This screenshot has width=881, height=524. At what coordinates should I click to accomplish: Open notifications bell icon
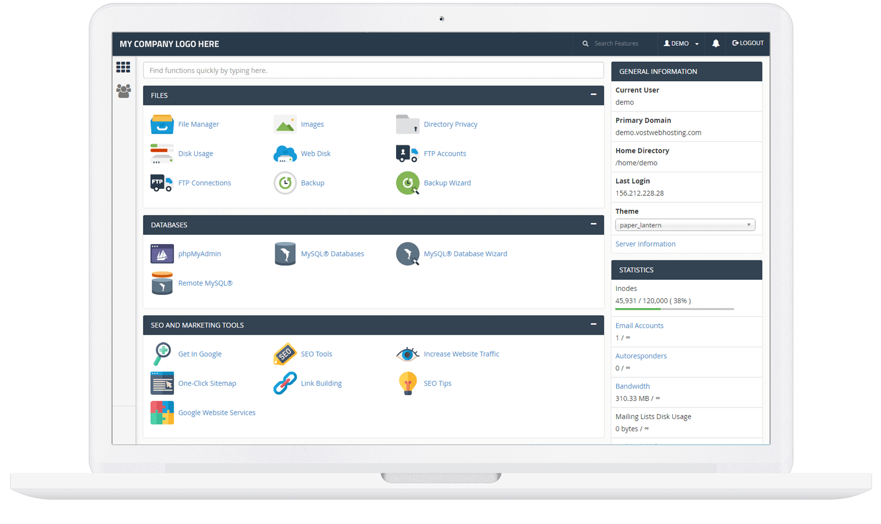tap(716, 43)
